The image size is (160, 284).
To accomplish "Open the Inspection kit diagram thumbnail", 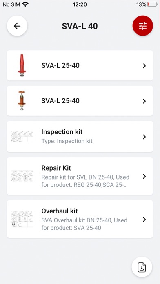I will tap(22, 136).
